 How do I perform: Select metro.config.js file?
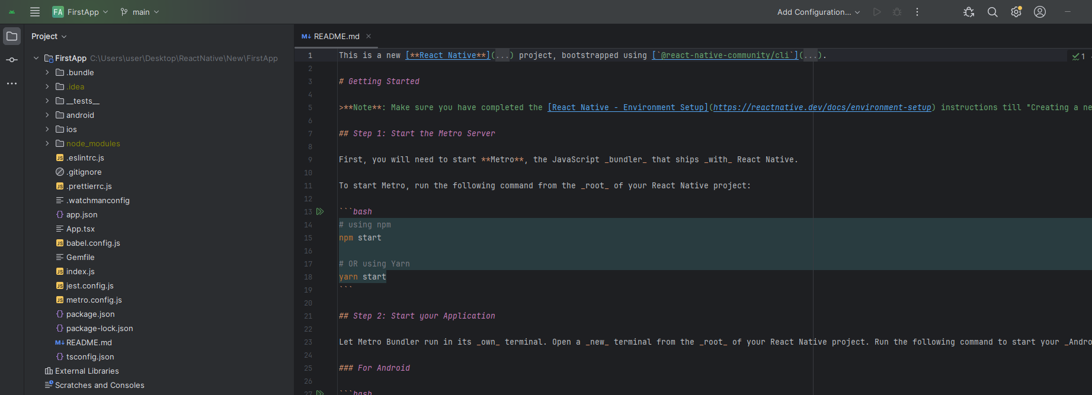coord(89,300)
